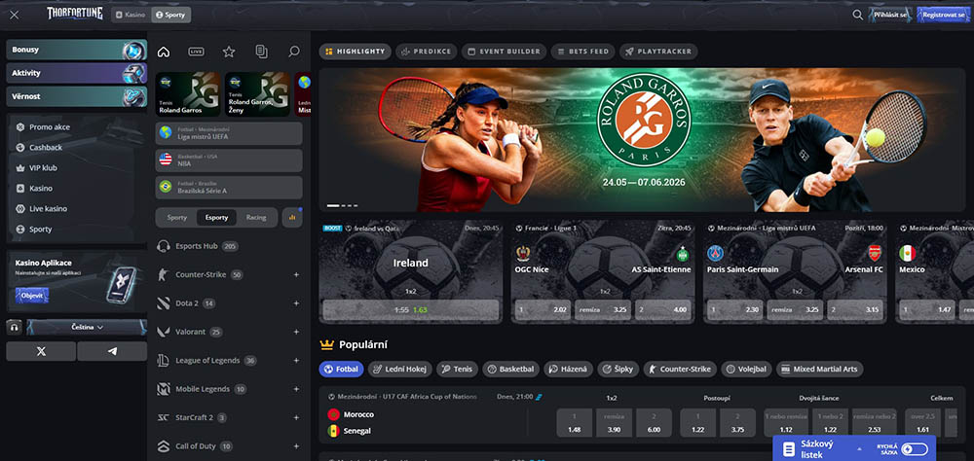Expand the Sázkový lístek bet slip
Screen dimensions: 974x461
(x=821, y=448)
